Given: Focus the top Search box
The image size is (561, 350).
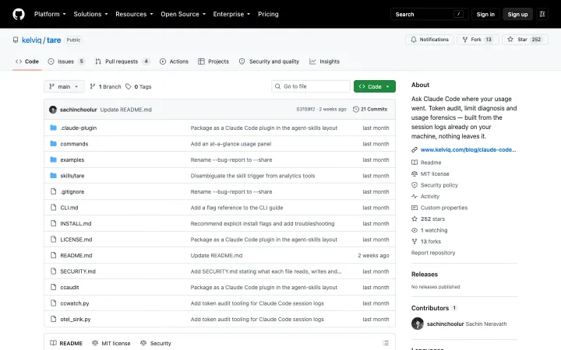Looking at the screenshot, I should point(429,14).
